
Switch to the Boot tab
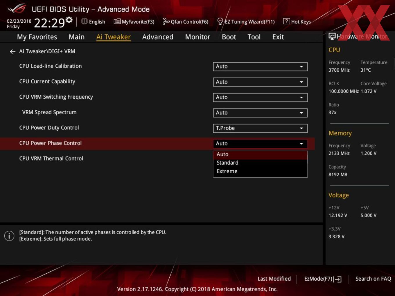tap(229, 37)
